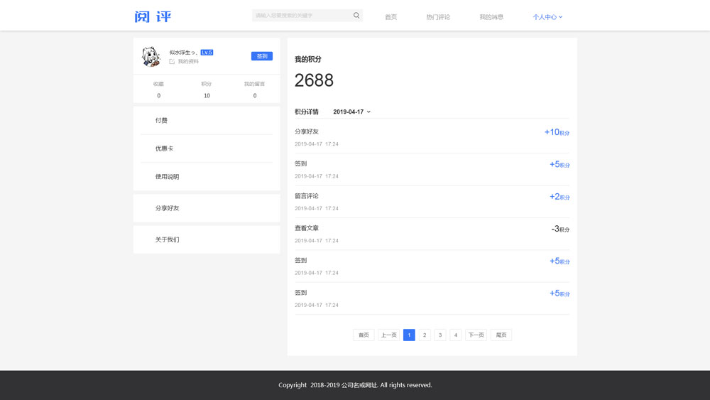Click the search magnifier icon
The image size is (710, 400).
click(356, 16)
